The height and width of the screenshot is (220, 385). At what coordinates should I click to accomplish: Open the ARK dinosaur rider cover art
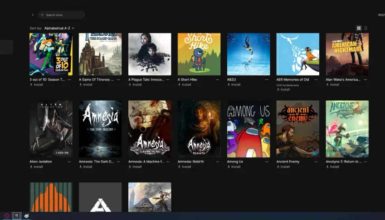coord(150,197)
